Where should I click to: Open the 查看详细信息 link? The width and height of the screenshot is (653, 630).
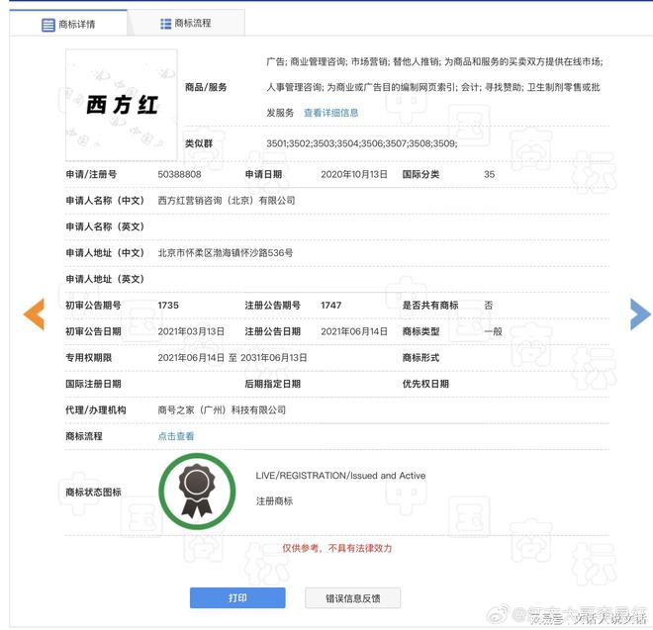(x=331, y=113)
